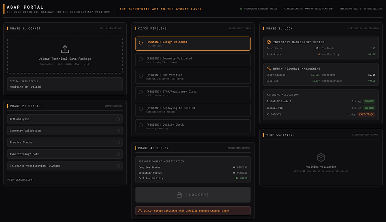Click the Certification VALID value

pos(372,81)
